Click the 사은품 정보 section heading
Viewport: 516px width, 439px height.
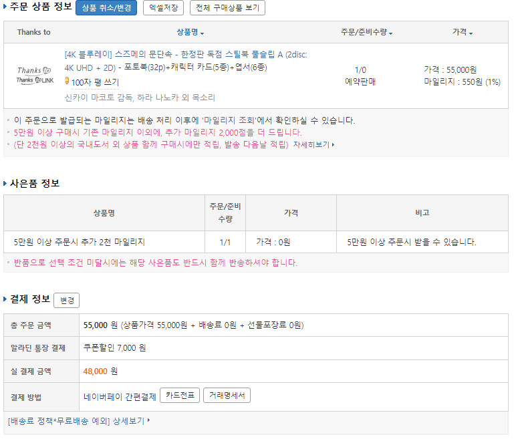click(x=35, y=183)
